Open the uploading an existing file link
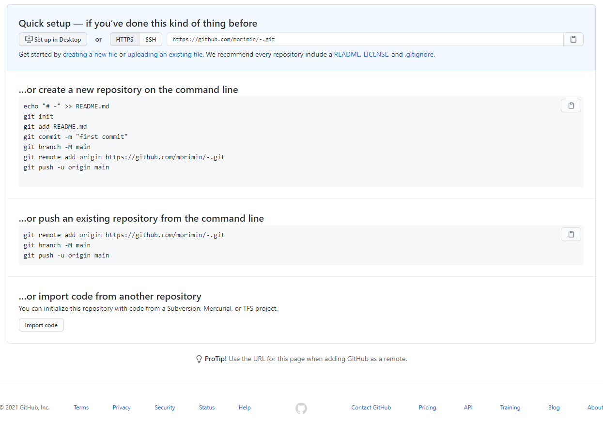603x423 pixels. point(165,55)
